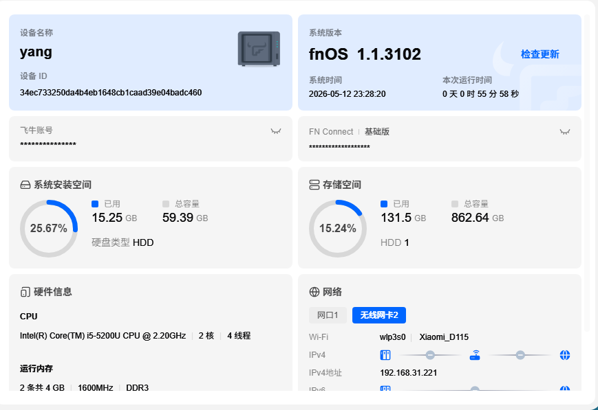Click the 2 核 core count

pyautogui.click(x=206, y=336)
